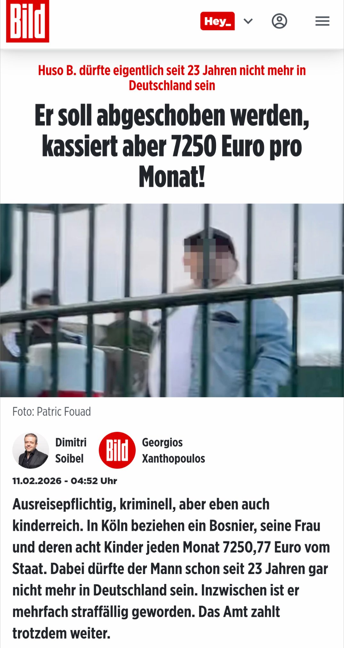Open author name Dimitri Soibel
The width and height of the screenshot is (344, 648).
tap(71, 450)
